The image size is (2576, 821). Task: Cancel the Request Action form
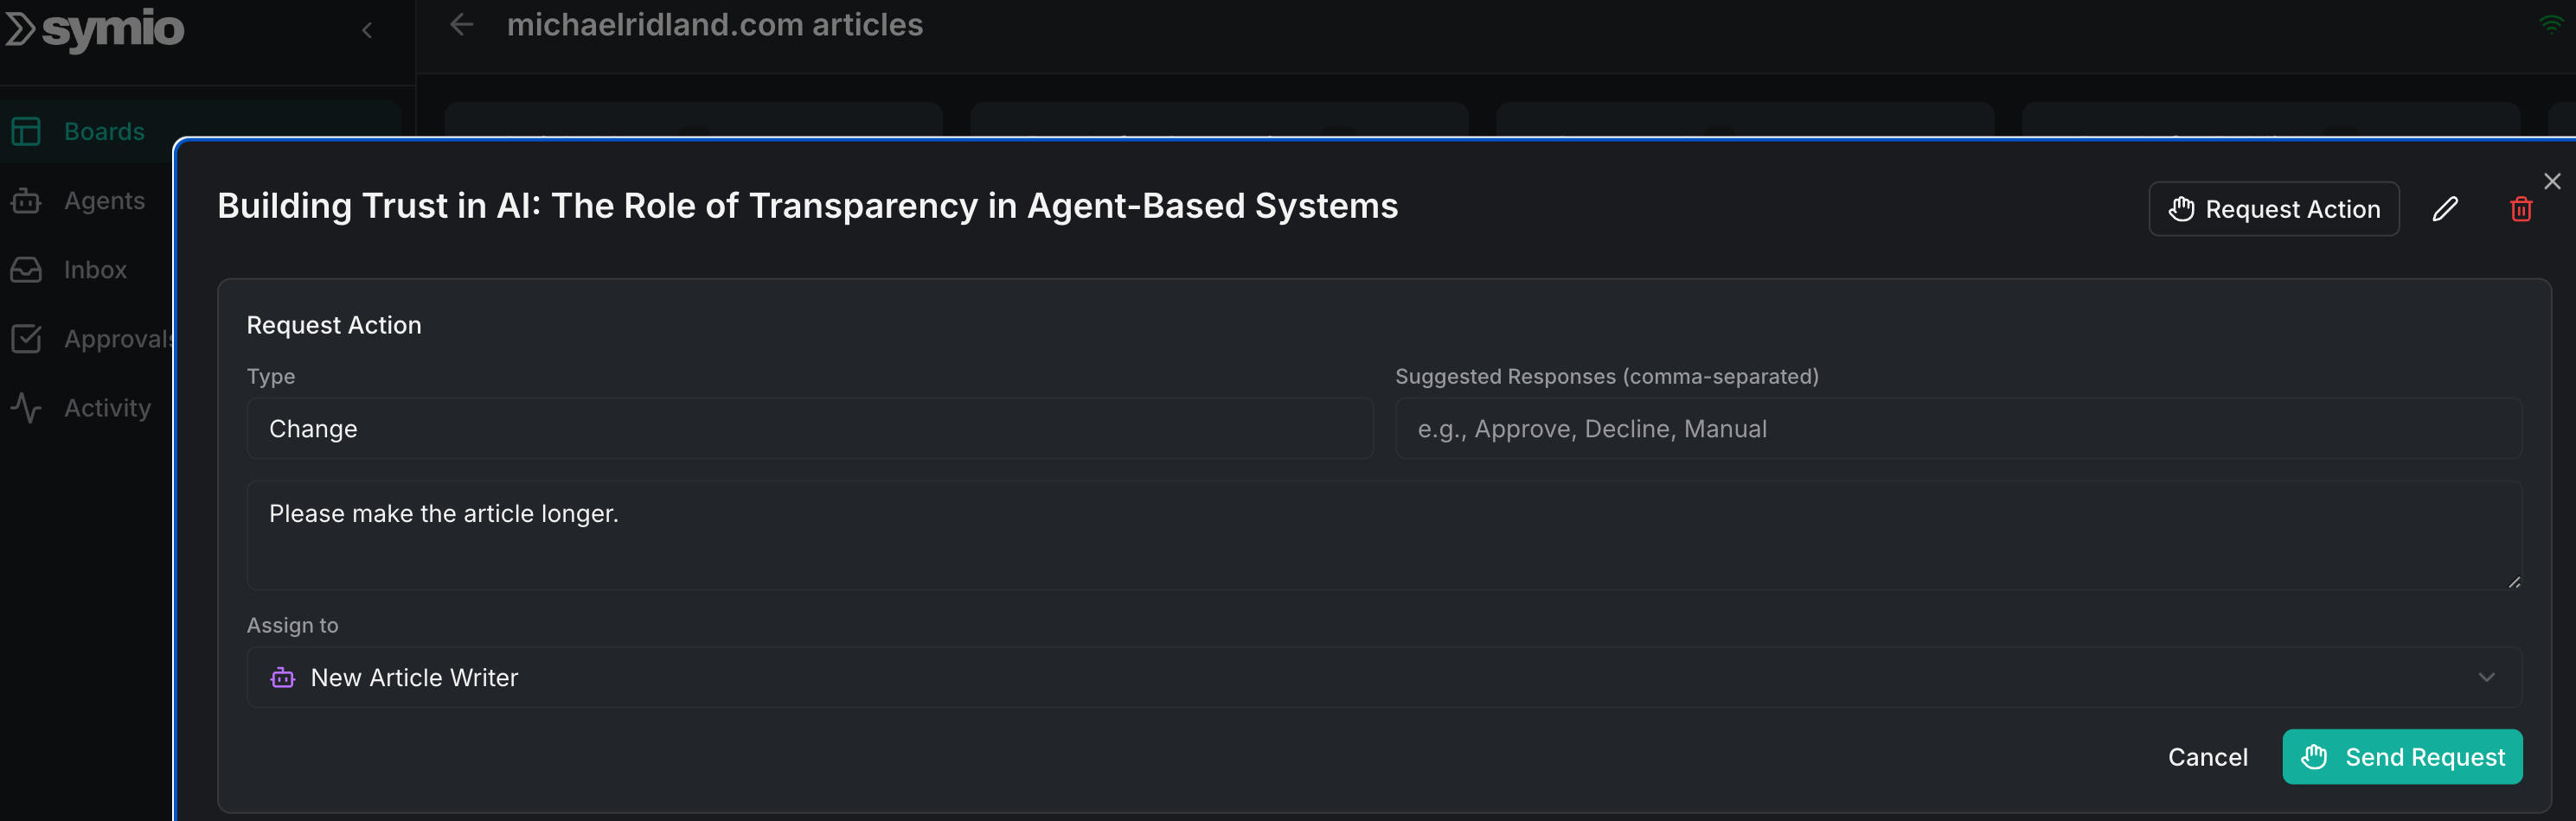[2207, 757]
